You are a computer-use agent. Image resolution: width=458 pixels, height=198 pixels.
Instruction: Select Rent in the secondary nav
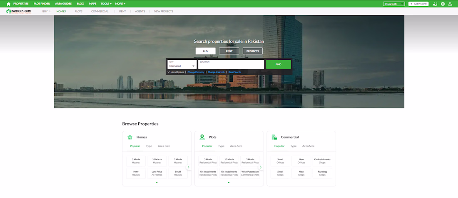[x=122, y=11]
